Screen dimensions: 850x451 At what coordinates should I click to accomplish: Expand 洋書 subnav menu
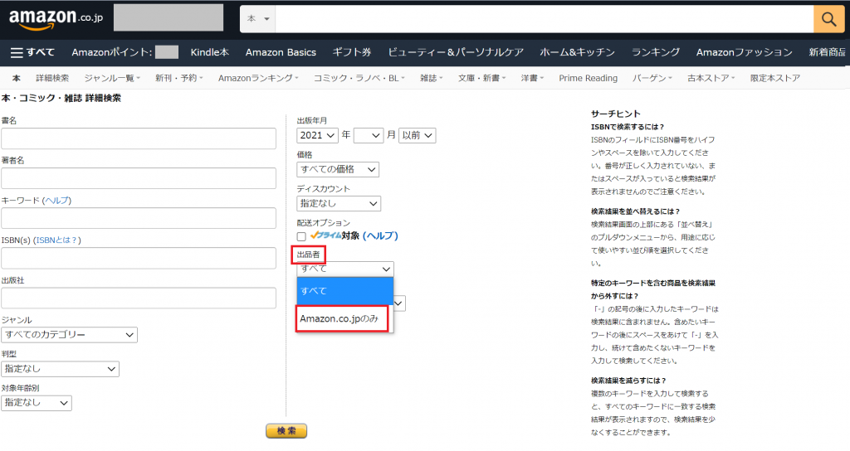coord(532,78)
